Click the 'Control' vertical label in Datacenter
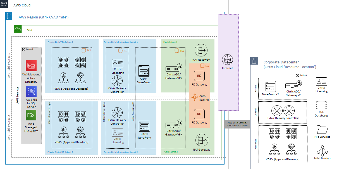339x169 pixels. (256, 112)
